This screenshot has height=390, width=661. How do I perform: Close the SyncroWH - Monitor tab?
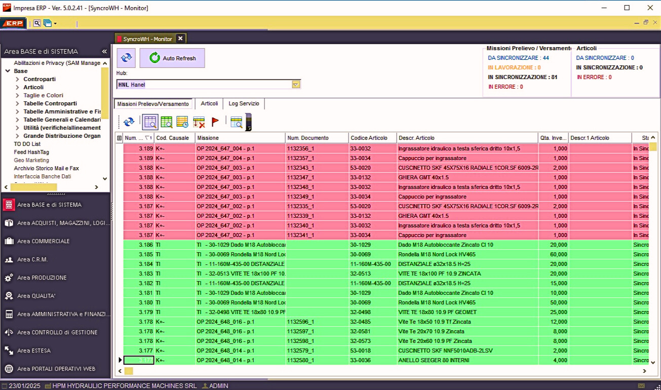180,38
